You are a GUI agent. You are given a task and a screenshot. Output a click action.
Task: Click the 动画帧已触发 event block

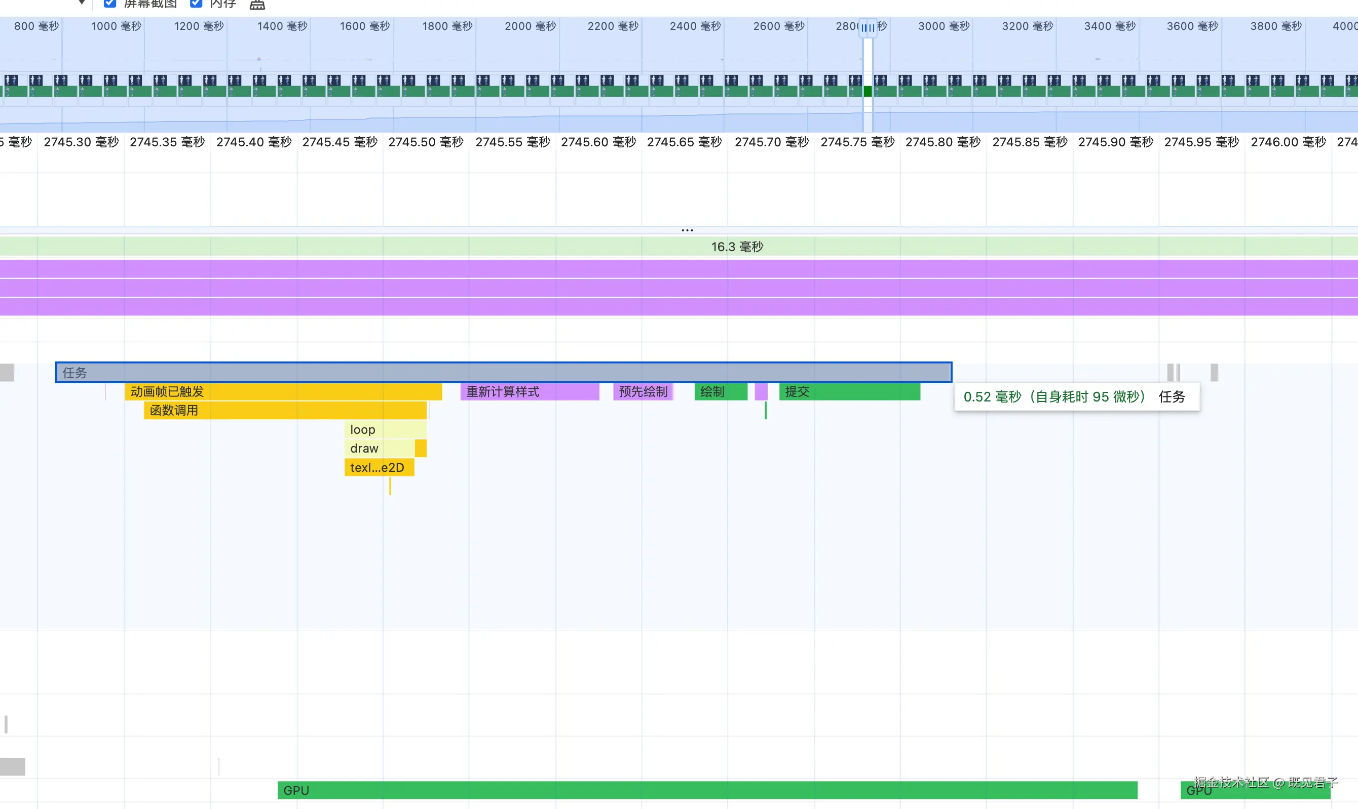pyautogui.click(x=283, y=391)
